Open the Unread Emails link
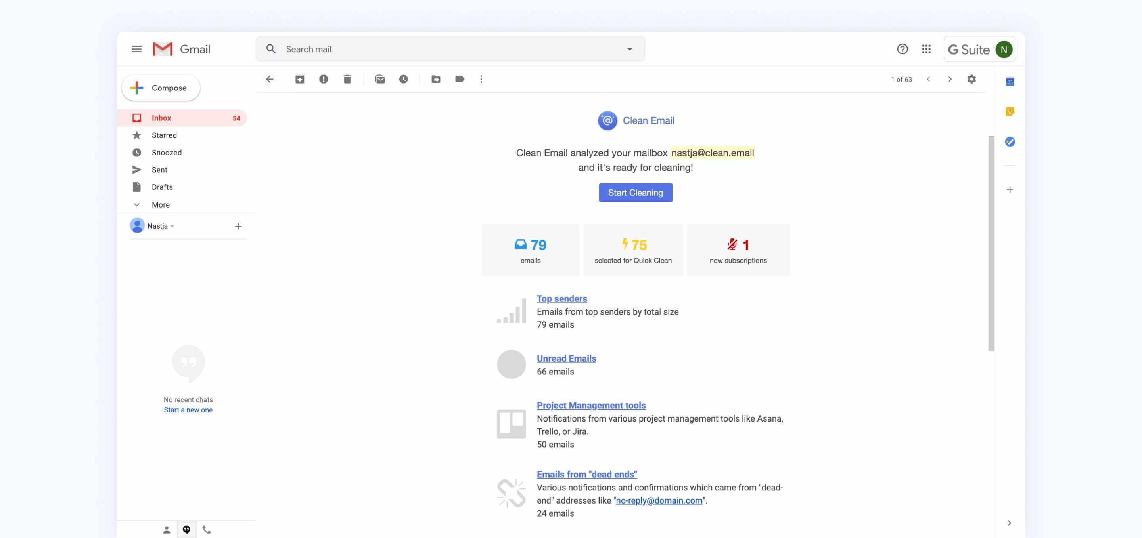Screen dimensions: 1142x538 (x=566, y=358)
